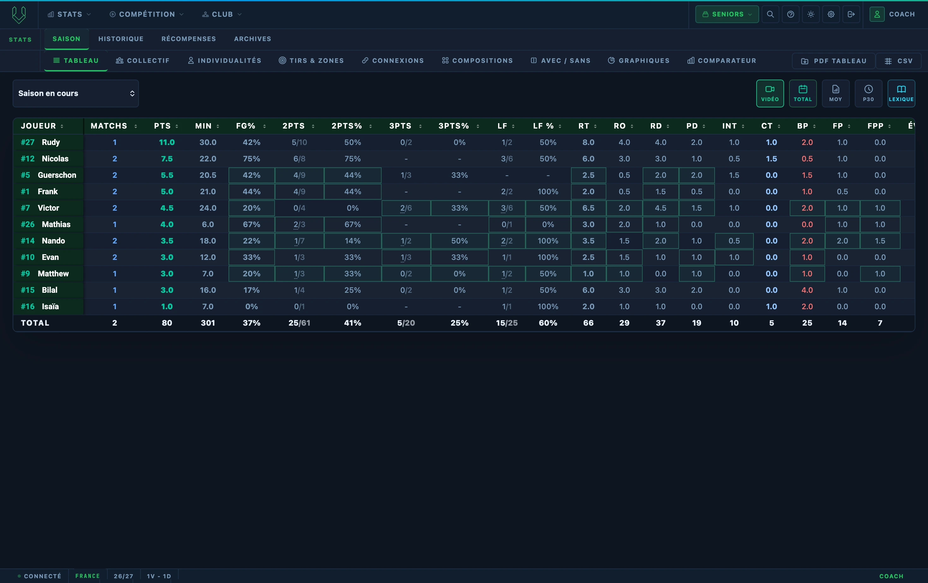This screenshot has width=928, height=583.
Task: Switch to ARCHIVES tab
Action: (253, 39)
